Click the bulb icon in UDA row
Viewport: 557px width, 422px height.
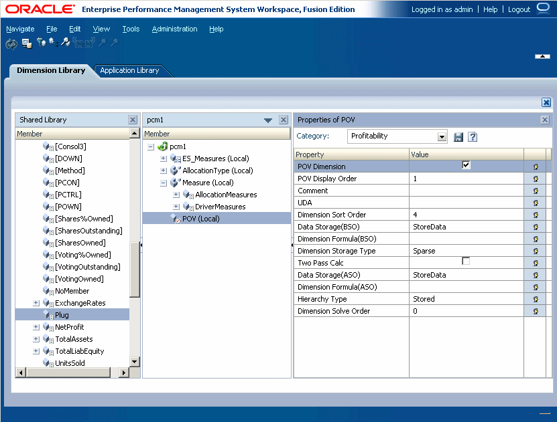(x=536, y=203)
